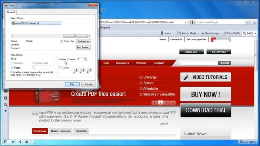Click the magnifier search-go button beside Google field
The width and height of the screenshot is (260, 146).
click(247, 22)
